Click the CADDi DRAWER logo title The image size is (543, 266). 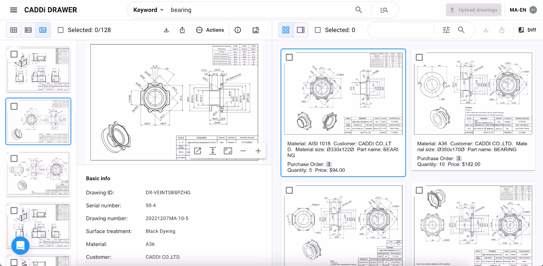click(x=51, y=10)
